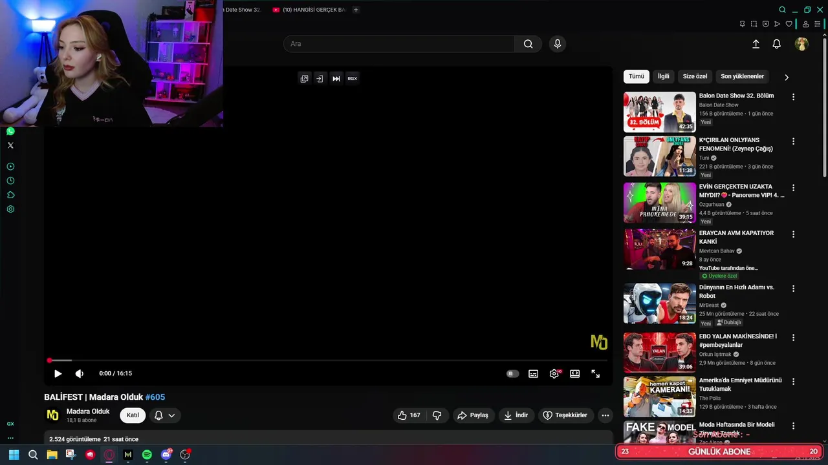This screenshot has height=465, width=828.
Task: Open the Madara Olduk channel name
Action: pyautogui.click(x=88, y=411)
